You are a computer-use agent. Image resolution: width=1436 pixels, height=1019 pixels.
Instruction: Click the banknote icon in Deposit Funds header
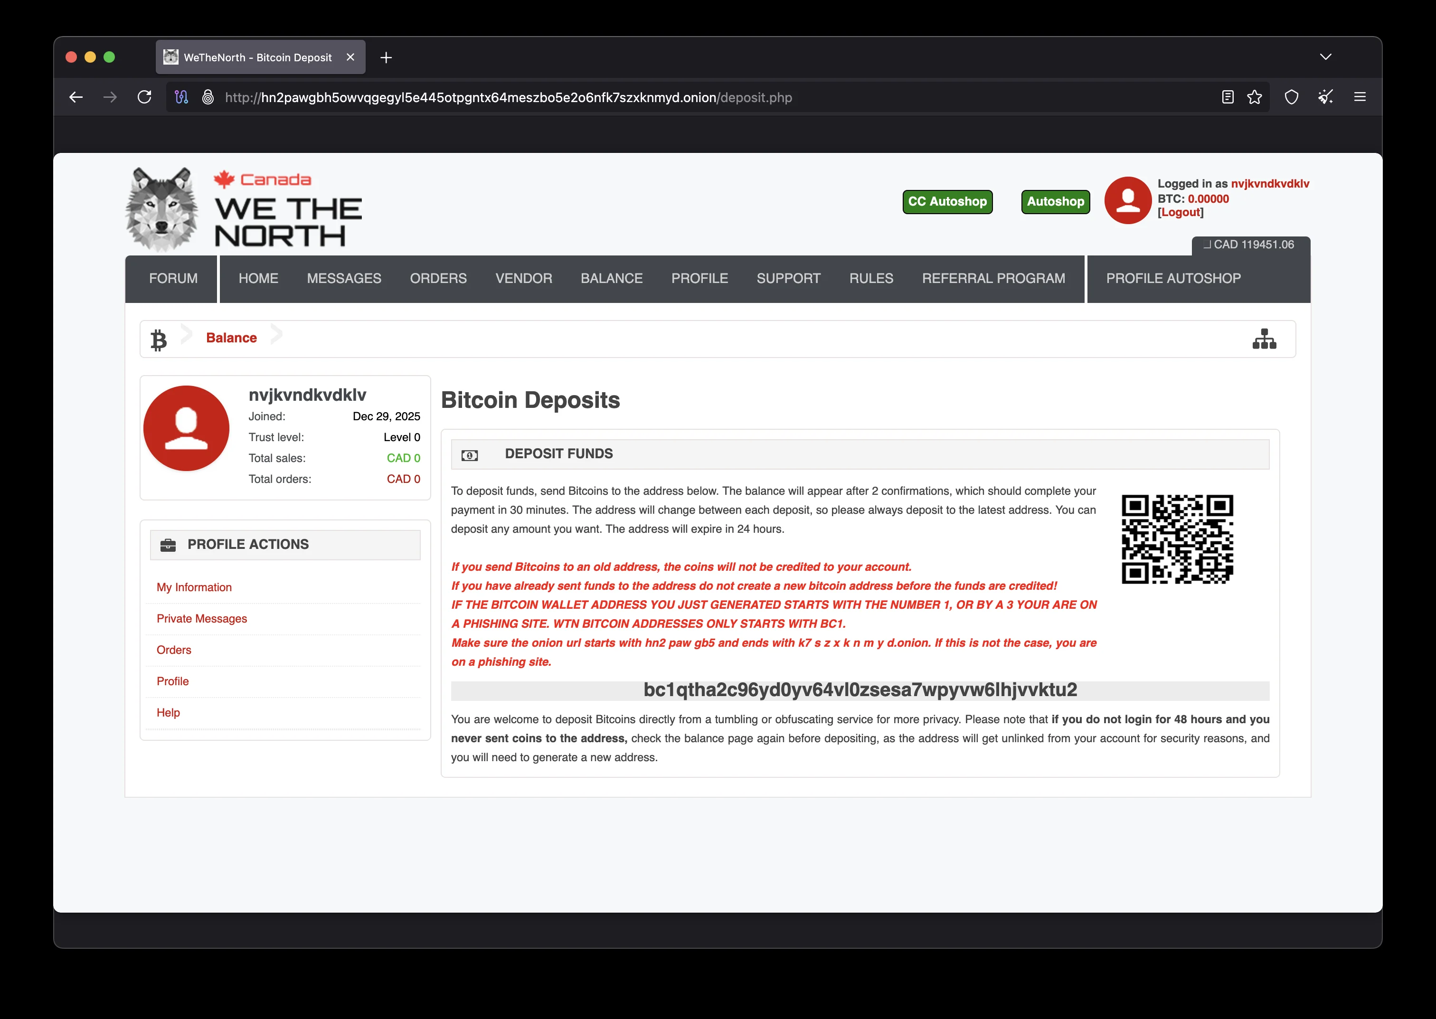pos(469,453)
